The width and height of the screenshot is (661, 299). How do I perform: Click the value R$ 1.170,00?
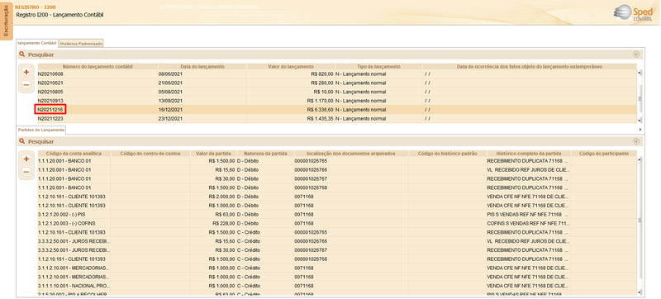click(320, 101)
